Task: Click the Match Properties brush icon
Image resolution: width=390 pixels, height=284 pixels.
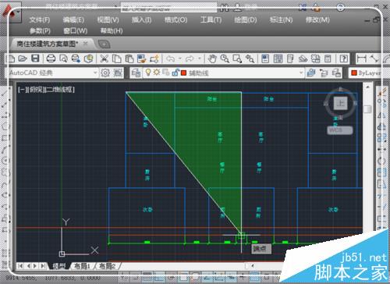Action: coord(142,59)
